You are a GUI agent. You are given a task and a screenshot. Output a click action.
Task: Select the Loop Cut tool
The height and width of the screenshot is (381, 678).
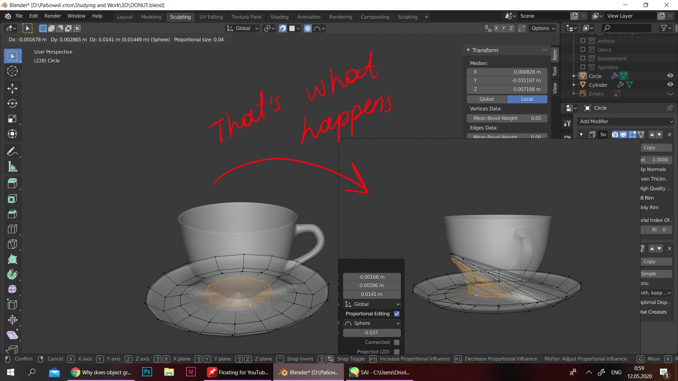click(x=12, y=229)
